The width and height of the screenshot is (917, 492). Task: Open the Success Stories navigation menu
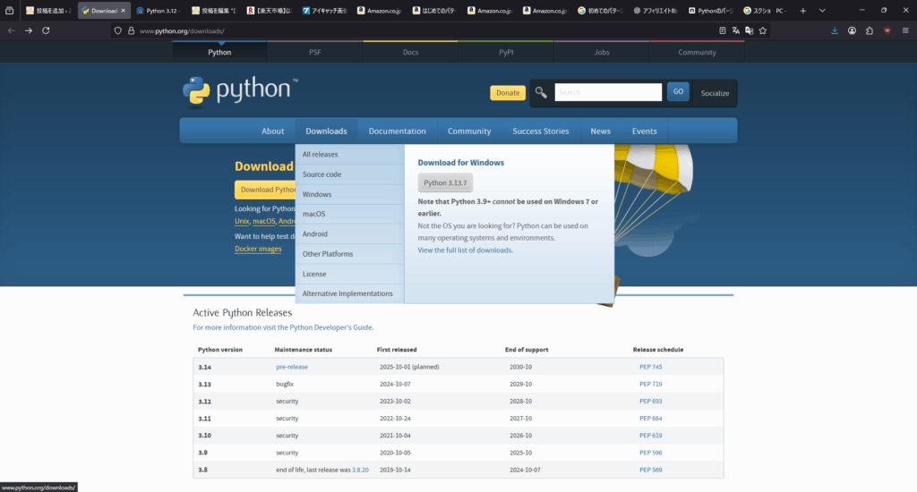(x=540, y=131)
